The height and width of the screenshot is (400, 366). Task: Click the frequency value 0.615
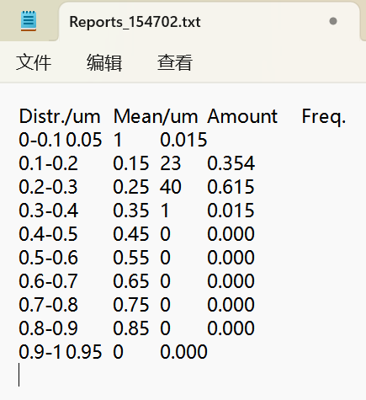click(231, 187)
